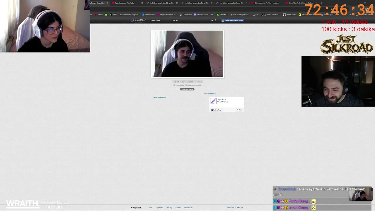Switch to the Gördüğüm En Pis Yerl tab
The image size is (375, 211).
pos(266,3)
